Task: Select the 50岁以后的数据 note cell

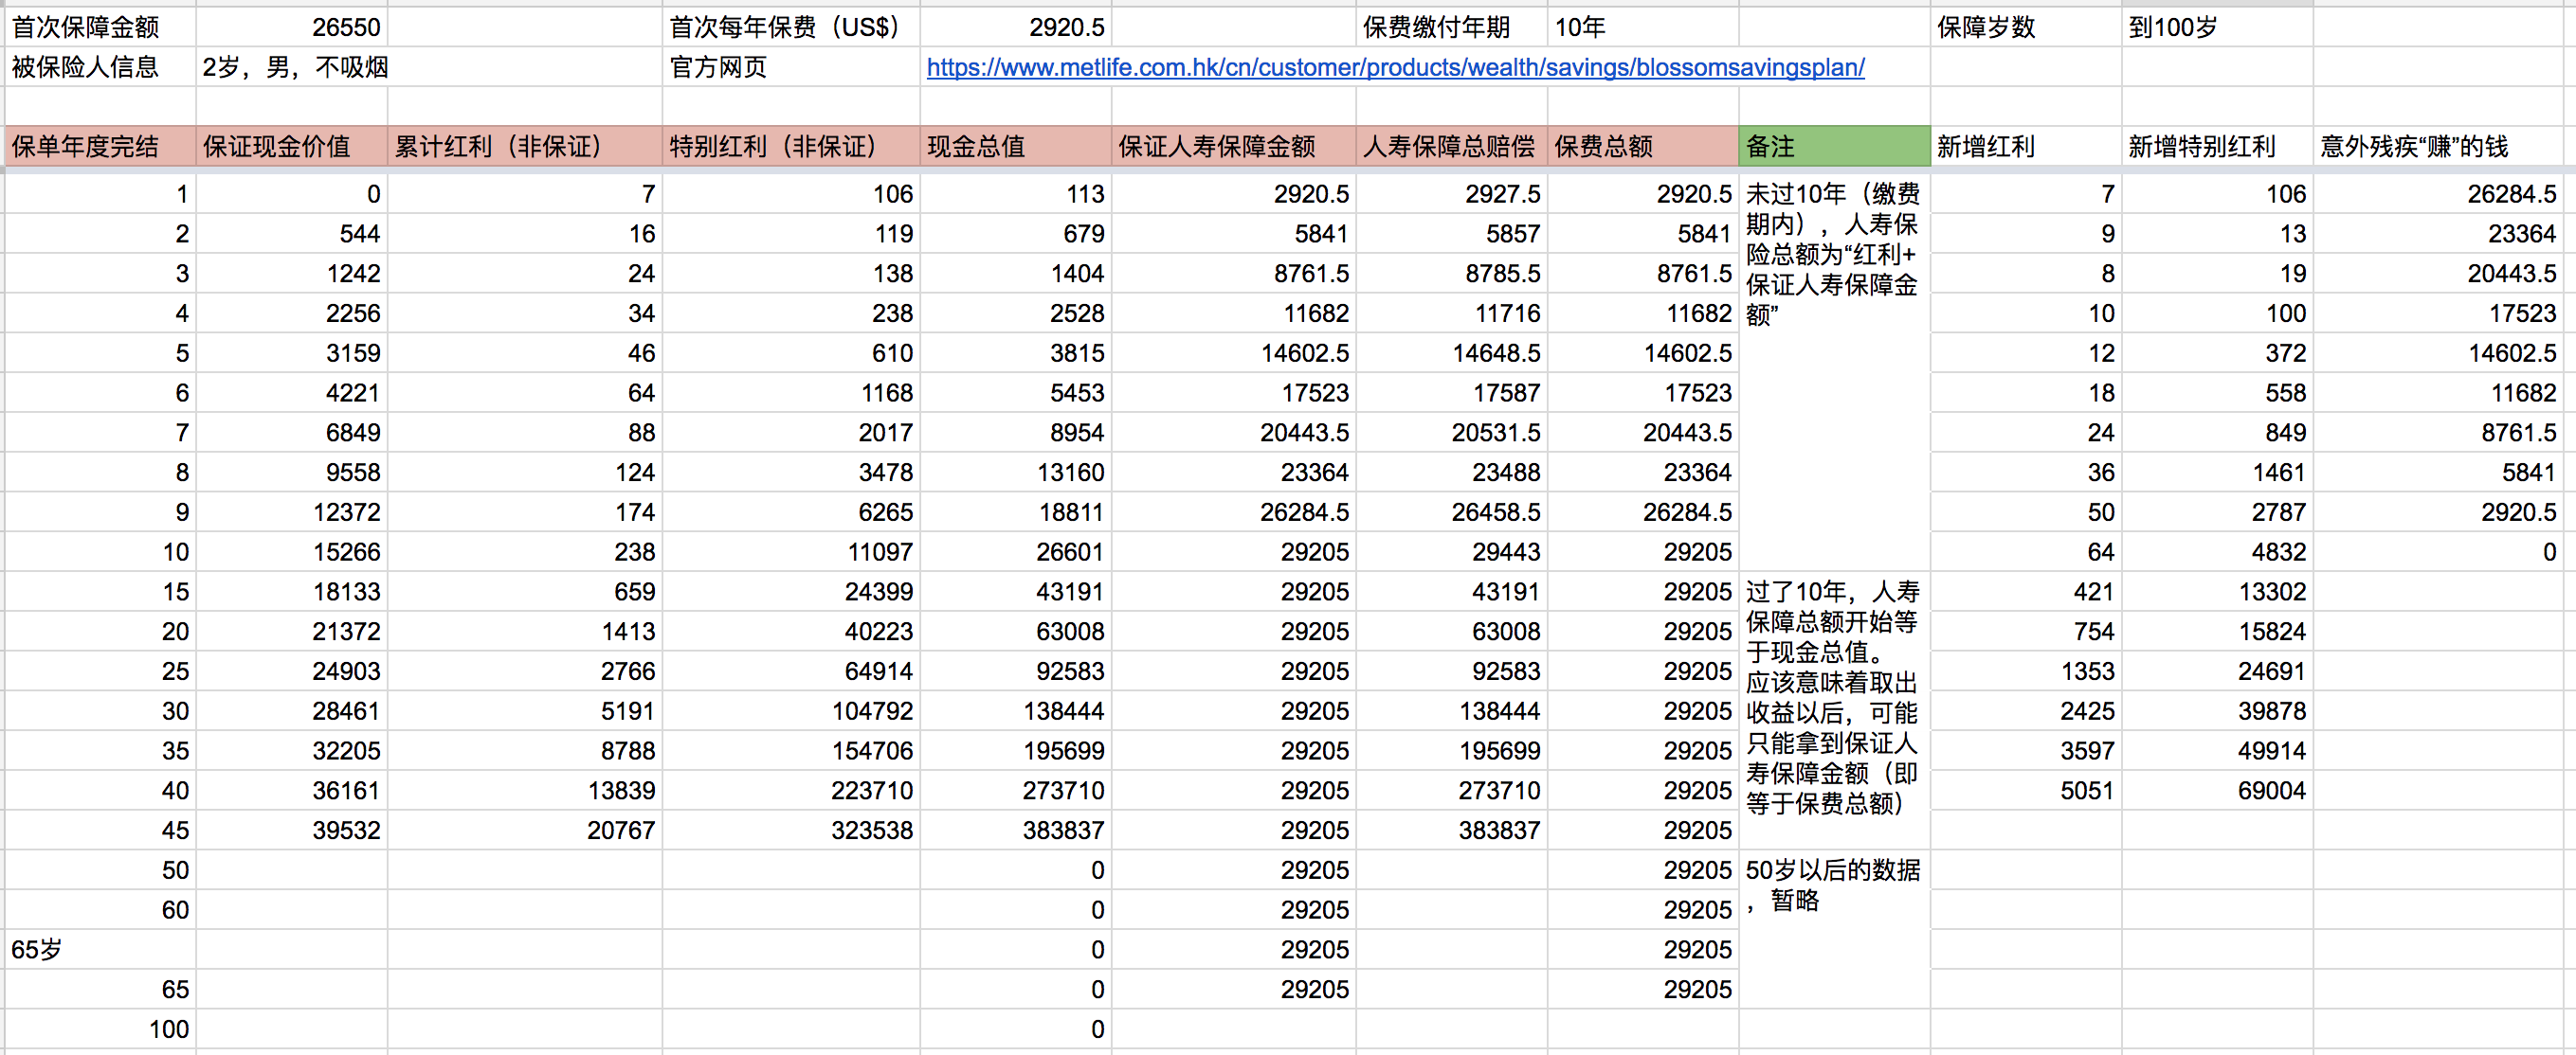Action: click(x=1832, y=885)
